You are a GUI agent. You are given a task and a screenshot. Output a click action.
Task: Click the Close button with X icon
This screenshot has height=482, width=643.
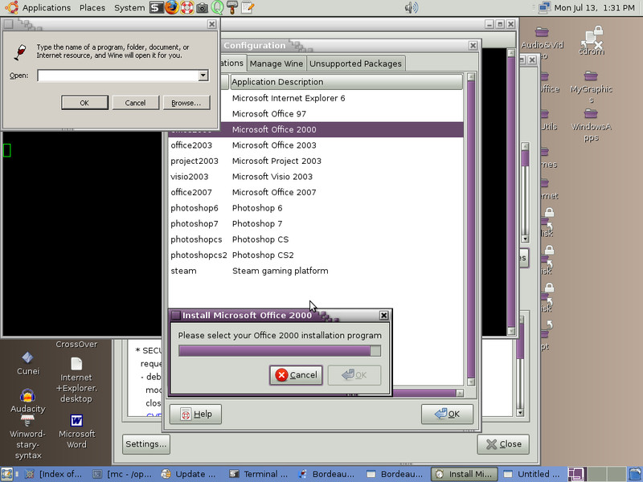pos(503,444)
